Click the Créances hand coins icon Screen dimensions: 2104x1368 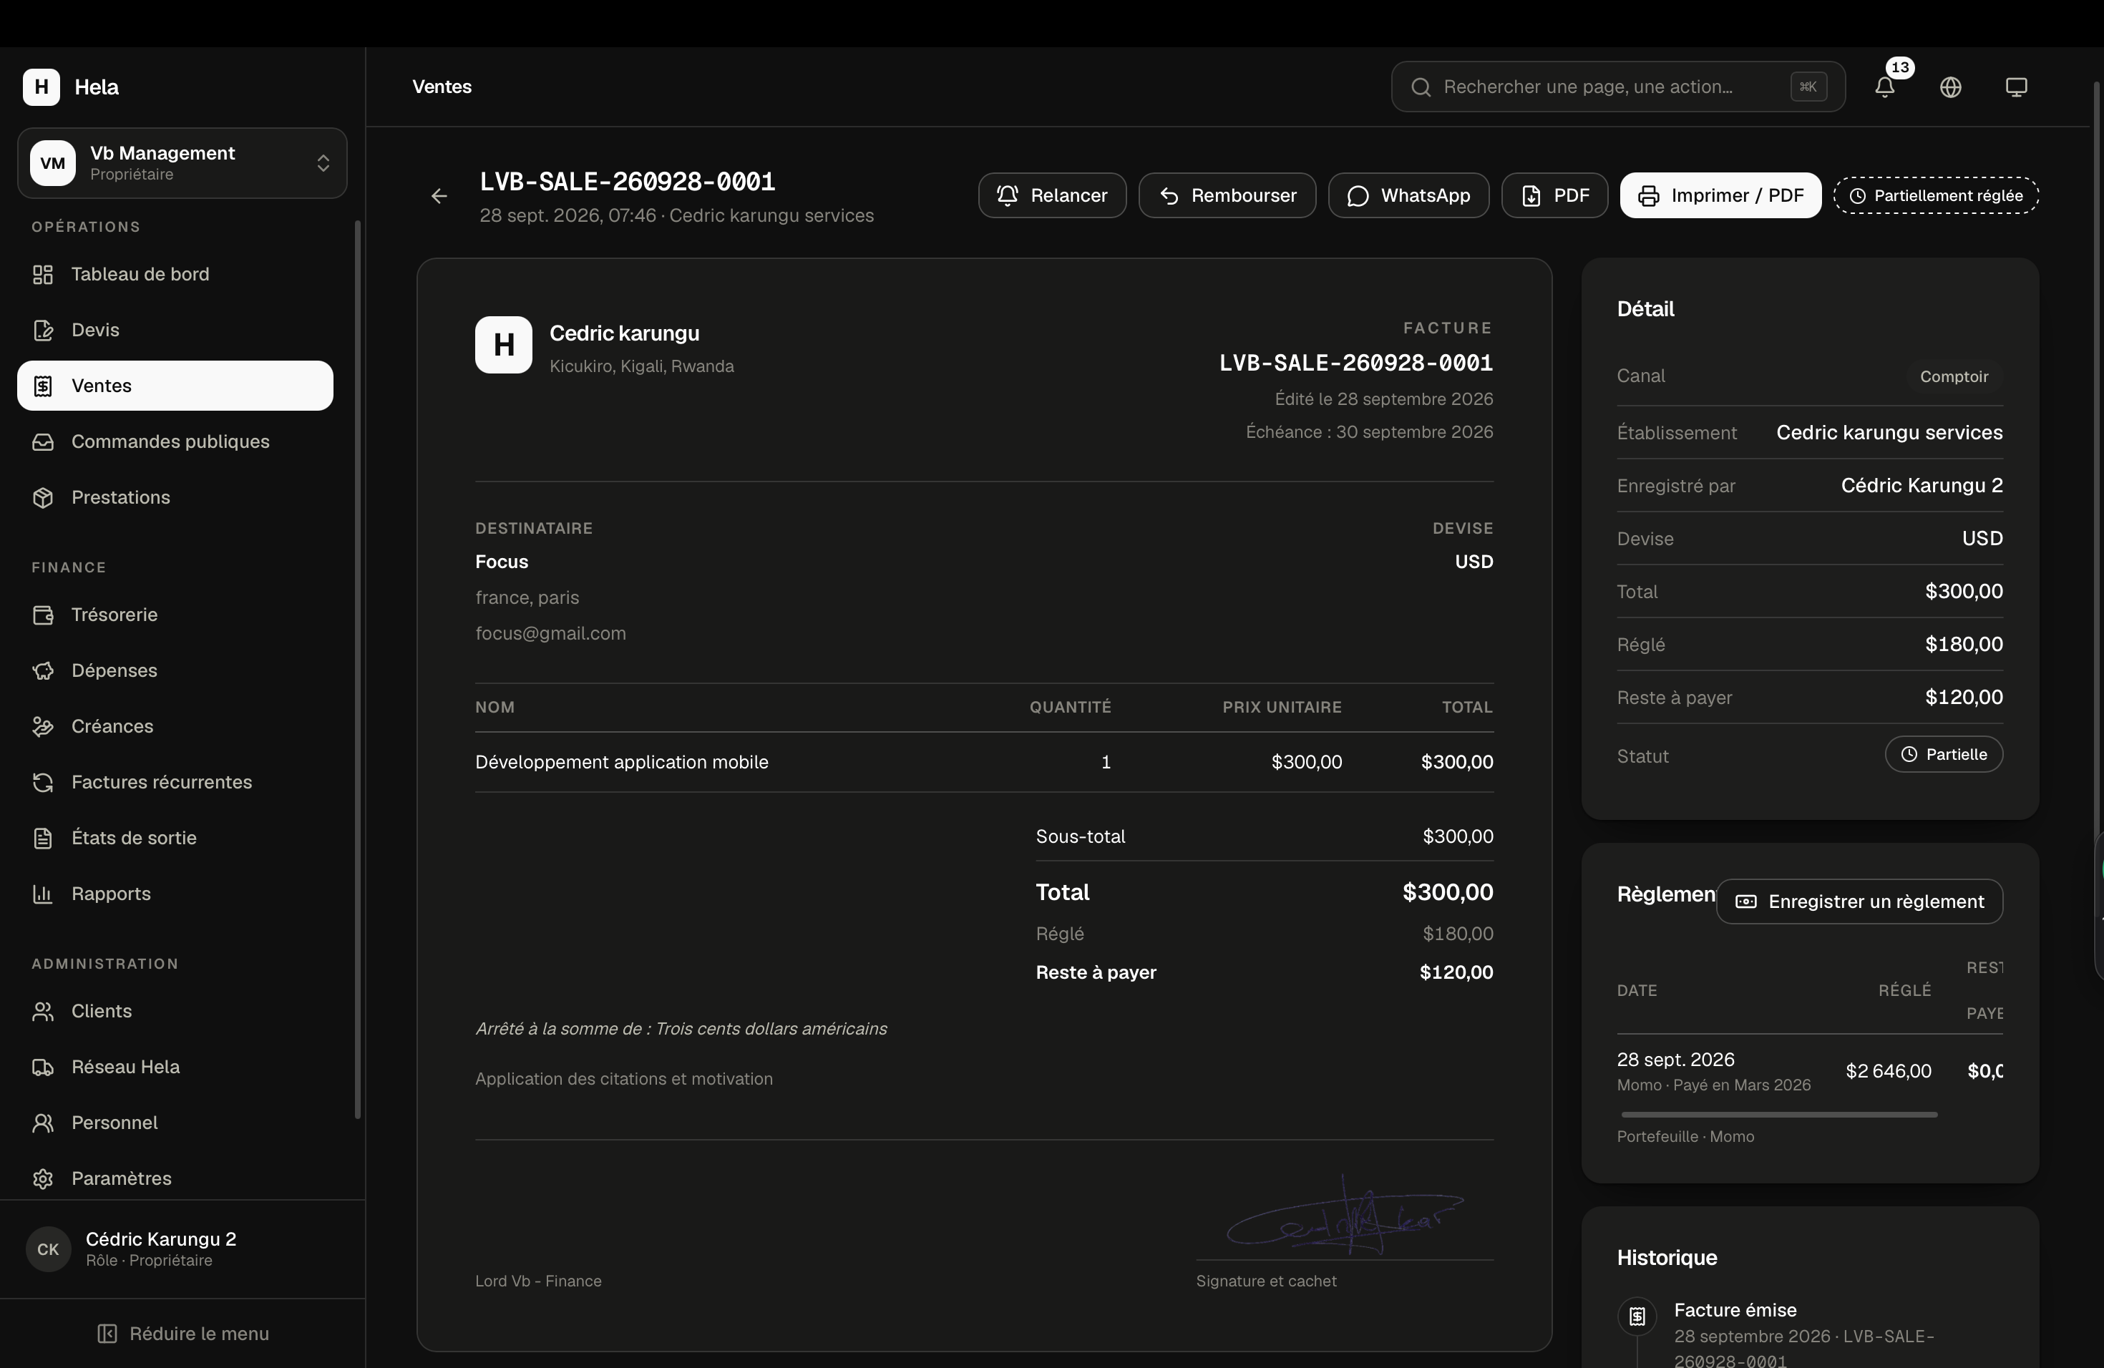click(x=42, y=725)
